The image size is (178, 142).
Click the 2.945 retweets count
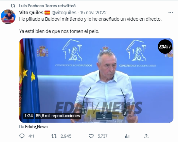[66, 136]
